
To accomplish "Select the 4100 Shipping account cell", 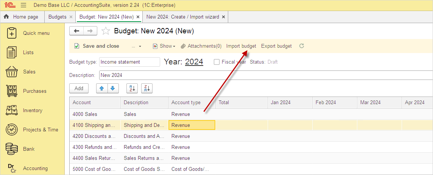I will (x=95, y=125).
